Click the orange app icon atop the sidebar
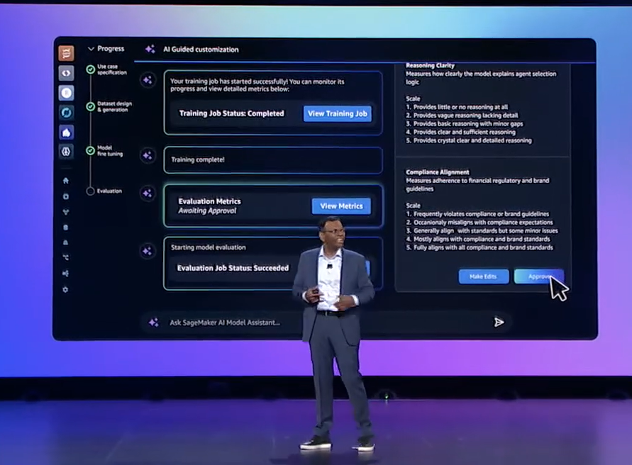 point(66,53)
